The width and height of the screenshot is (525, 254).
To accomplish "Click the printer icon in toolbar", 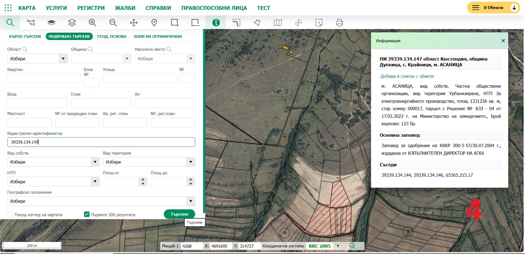I will pos(340,23).
